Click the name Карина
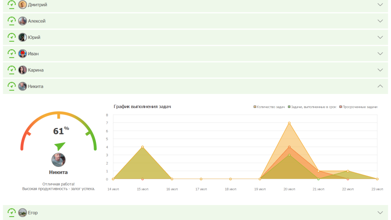Image resolution: width=391 pixels, height=220 pixels. tap(36, 70)
